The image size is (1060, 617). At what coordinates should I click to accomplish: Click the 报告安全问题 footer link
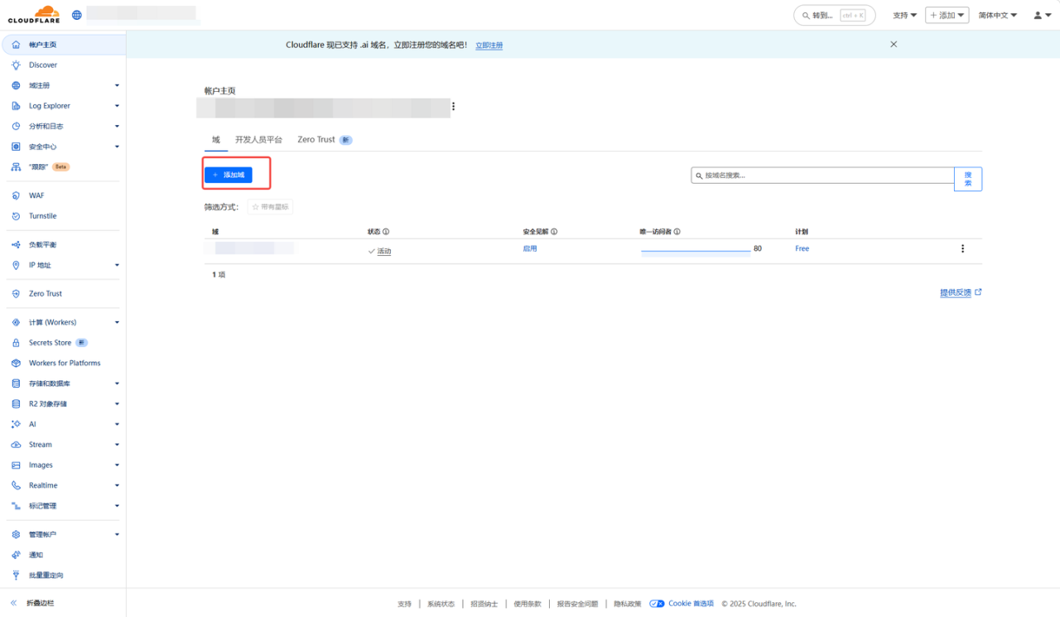577,604
